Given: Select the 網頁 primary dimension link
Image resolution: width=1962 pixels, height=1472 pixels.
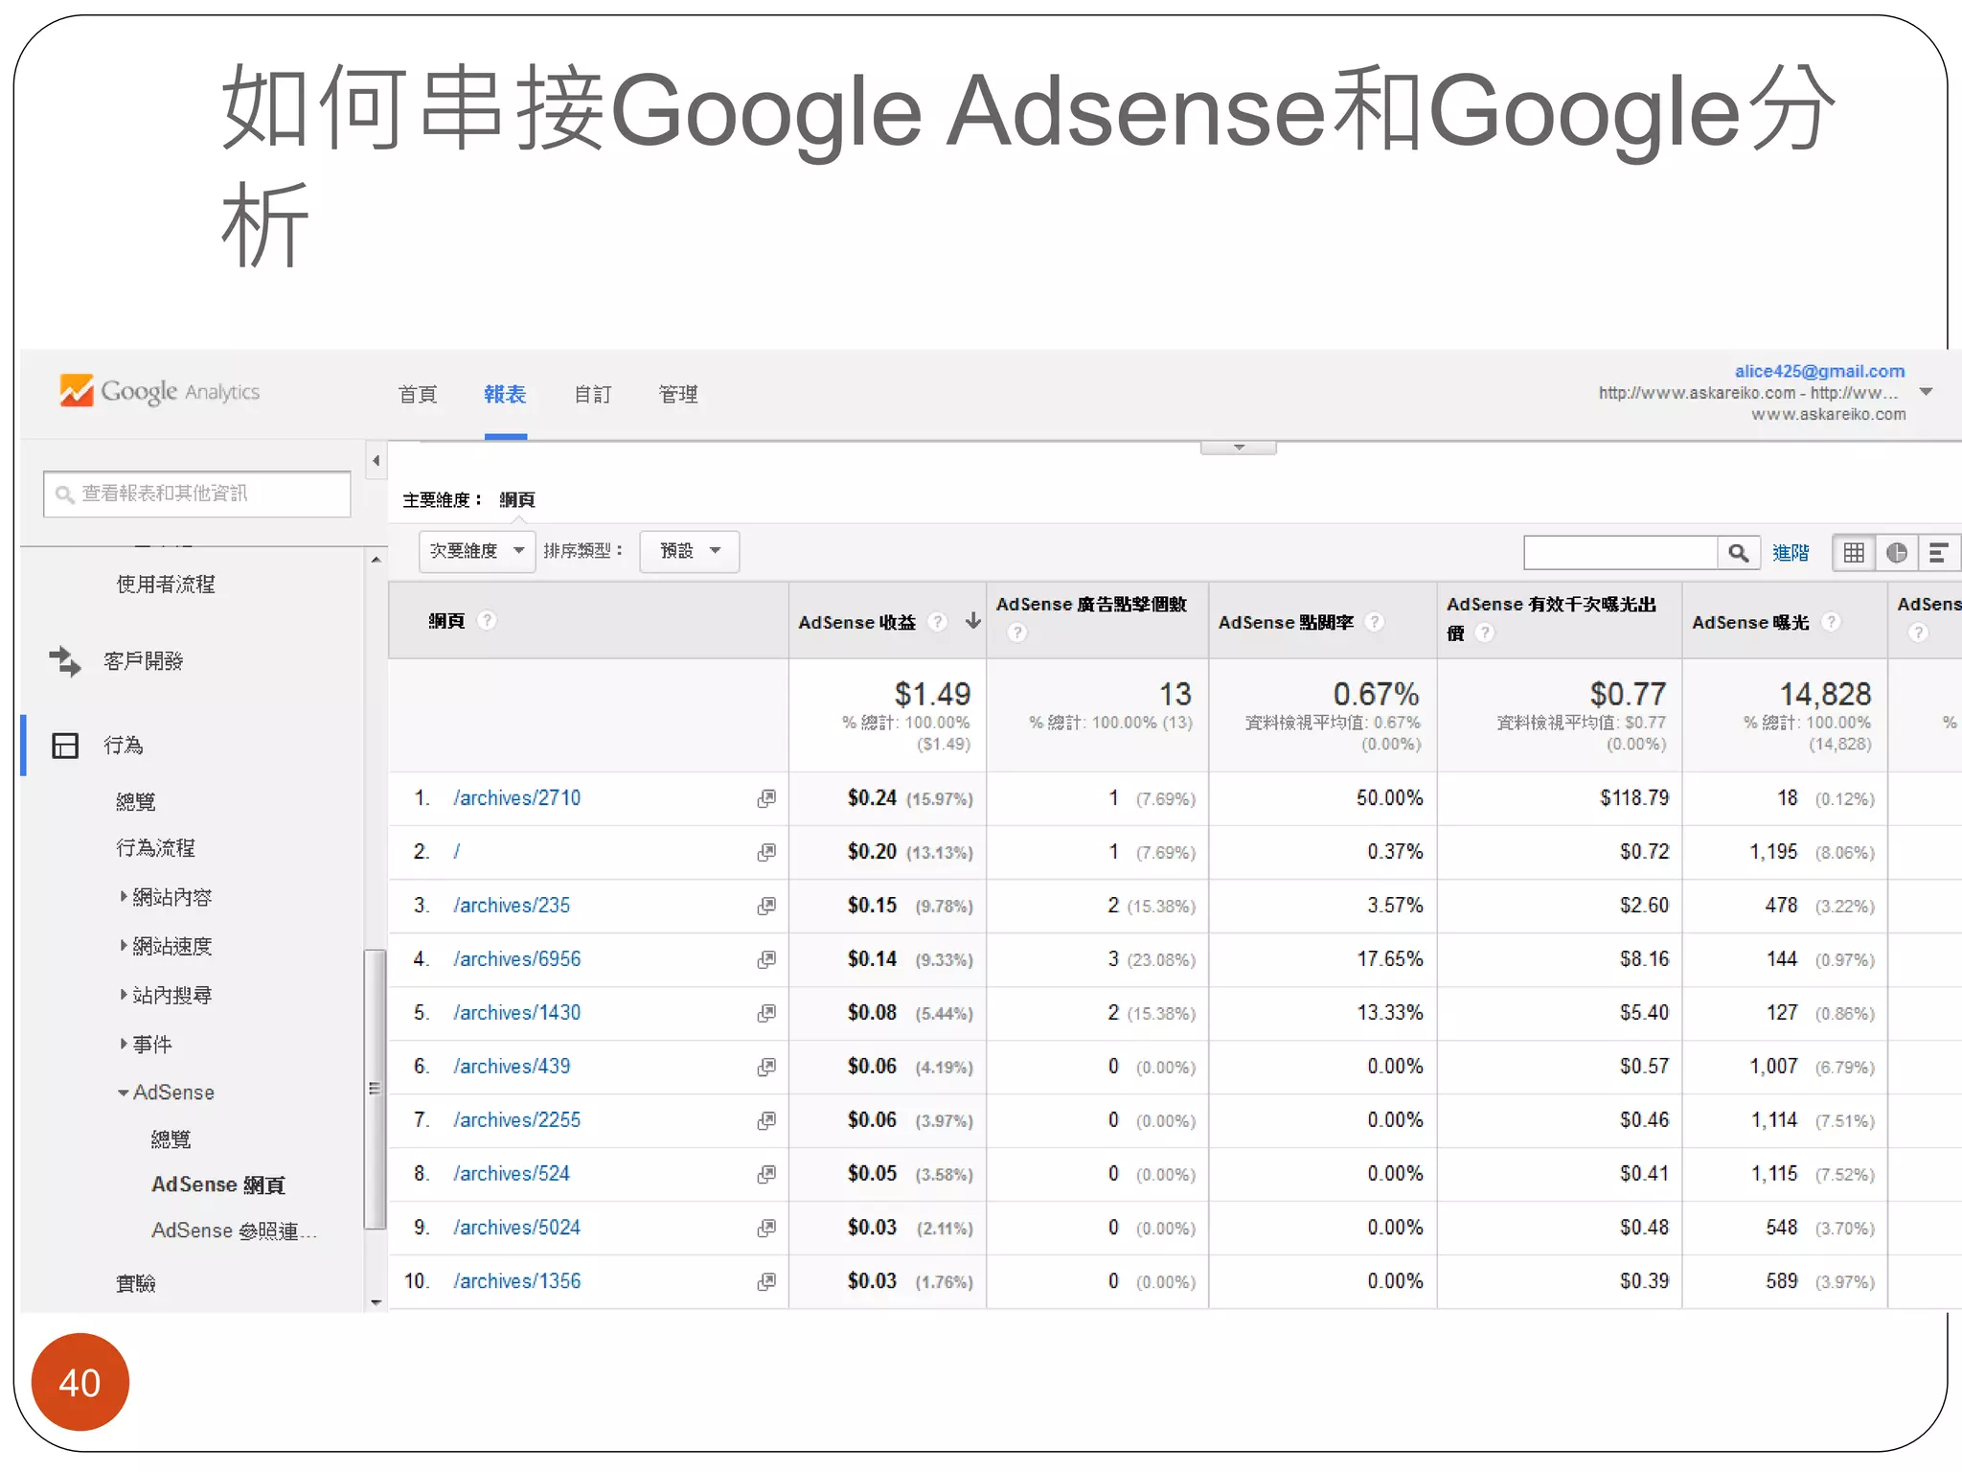Looking at the screenshot, I should (x=517, y=500).
